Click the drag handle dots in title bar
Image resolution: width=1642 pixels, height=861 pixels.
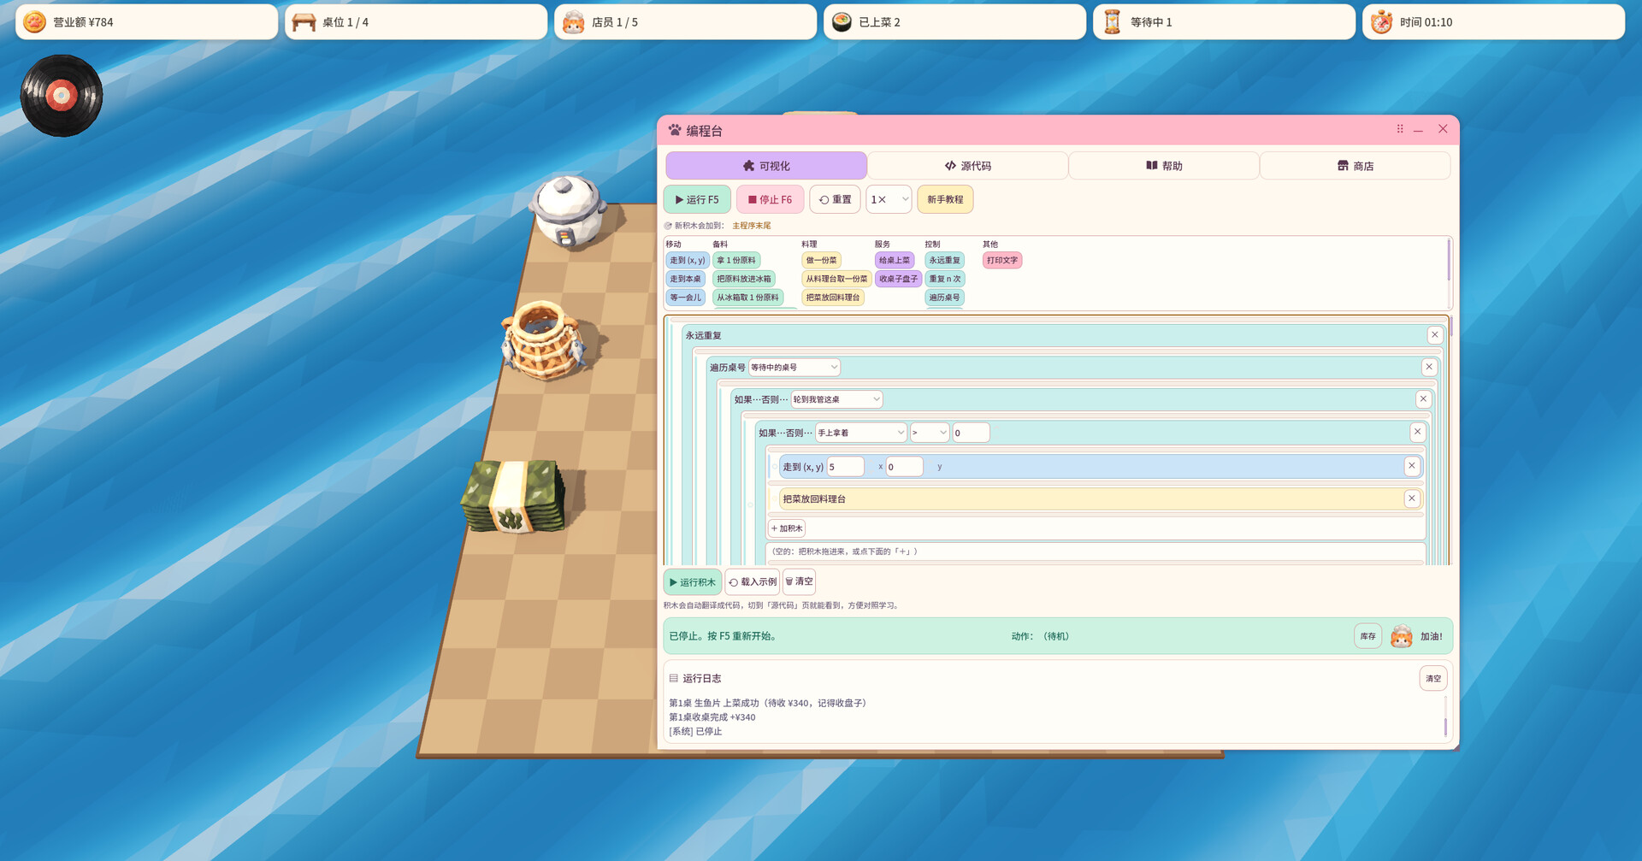(x=1400, y=129)
